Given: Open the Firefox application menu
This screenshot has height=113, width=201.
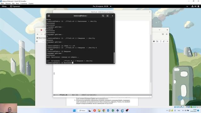Looking at the screenshot, I should click(167, 34).
